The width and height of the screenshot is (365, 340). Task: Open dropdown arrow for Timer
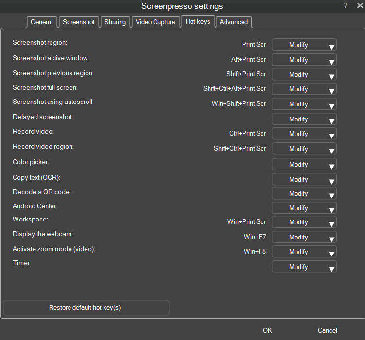click(x=332, y=269)
